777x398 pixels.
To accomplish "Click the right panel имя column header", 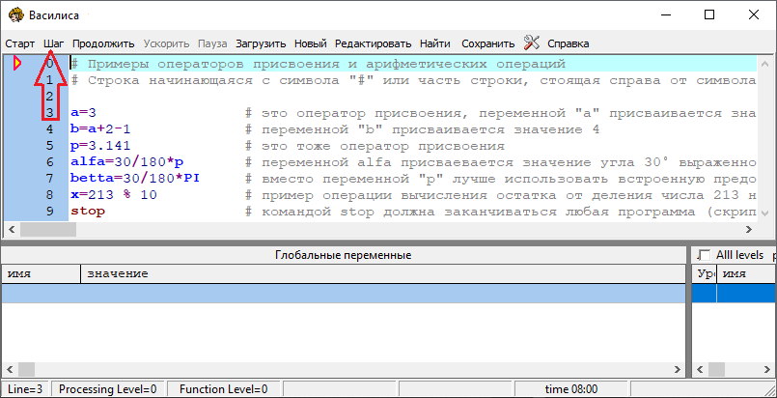I will (x=746, y=273).
